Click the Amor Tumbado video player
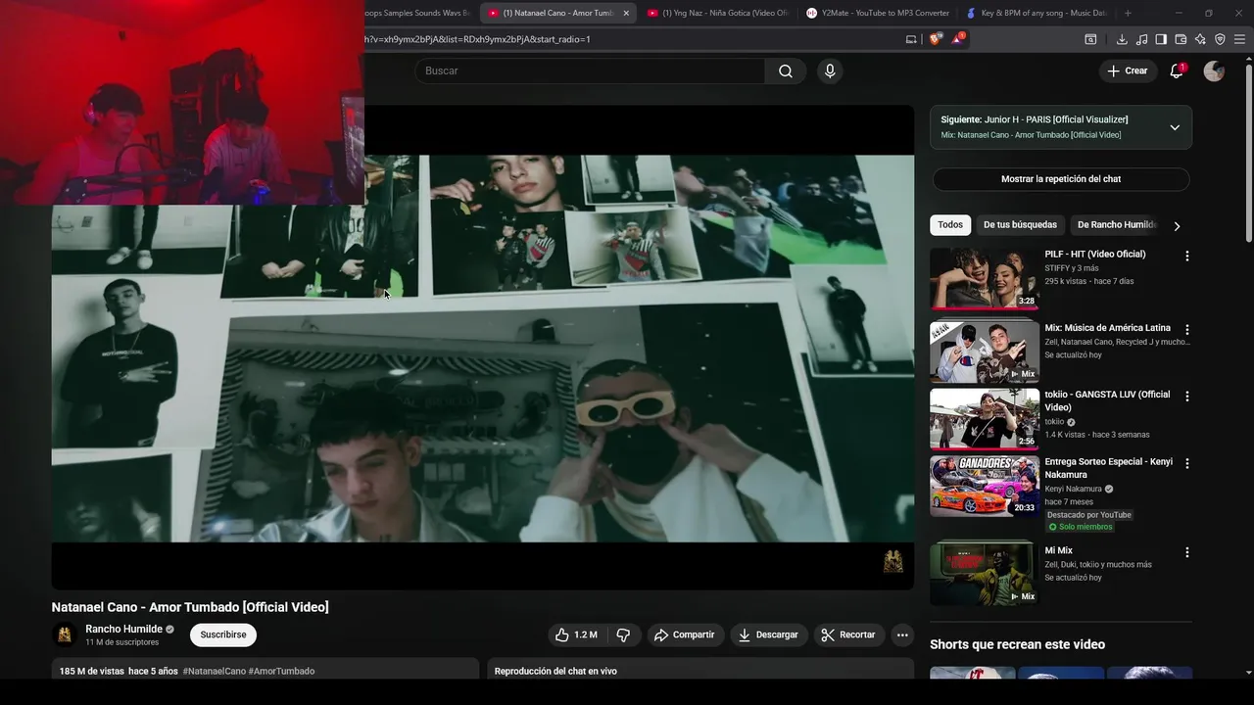The height and width of the screenshot is (705, 1254). click(x=483, y=348)
